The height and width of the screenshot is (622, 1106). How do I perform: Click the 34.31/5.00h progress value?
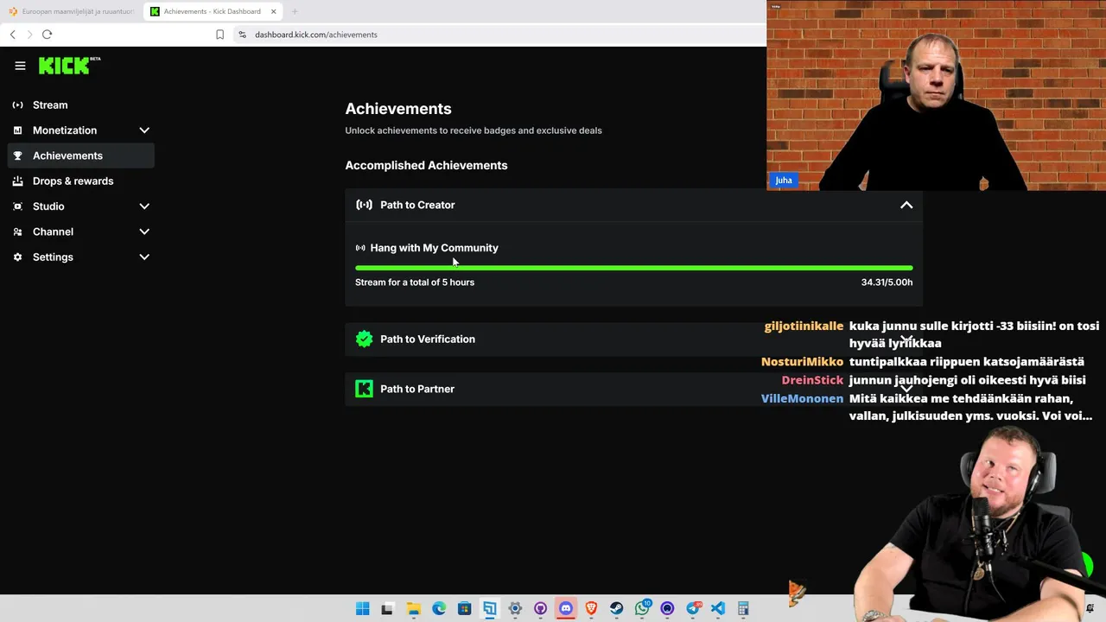(x=887, y=282)
